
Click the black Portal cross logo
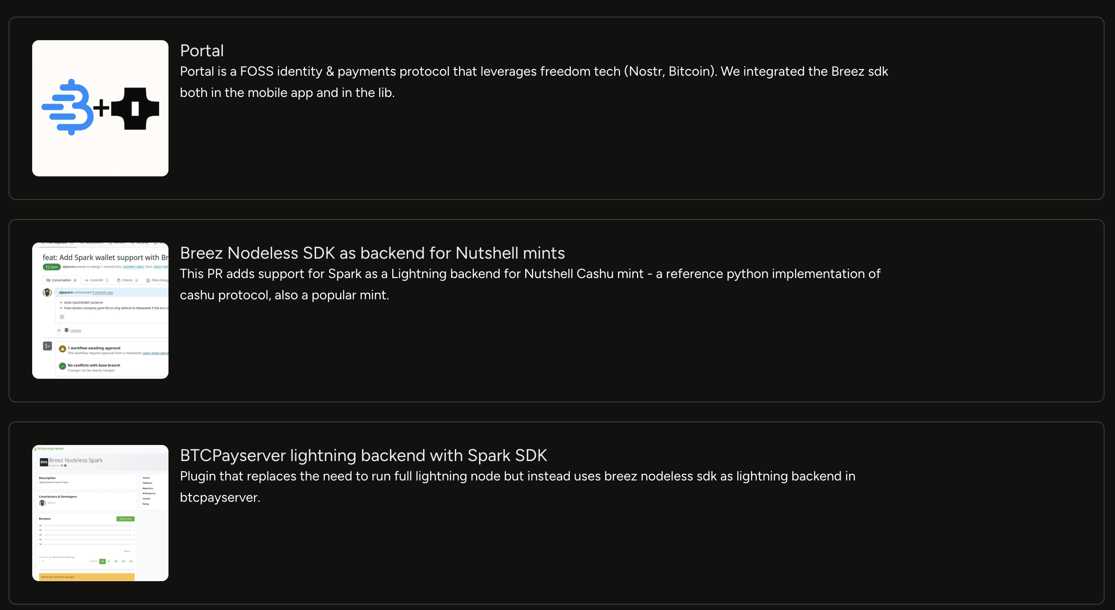click(x=135, y=109)
